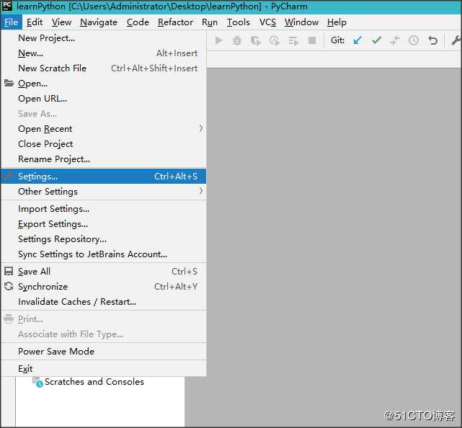This screenshot has height=428, width=462.
Task: Select Rename Project...
Action: 104,159
